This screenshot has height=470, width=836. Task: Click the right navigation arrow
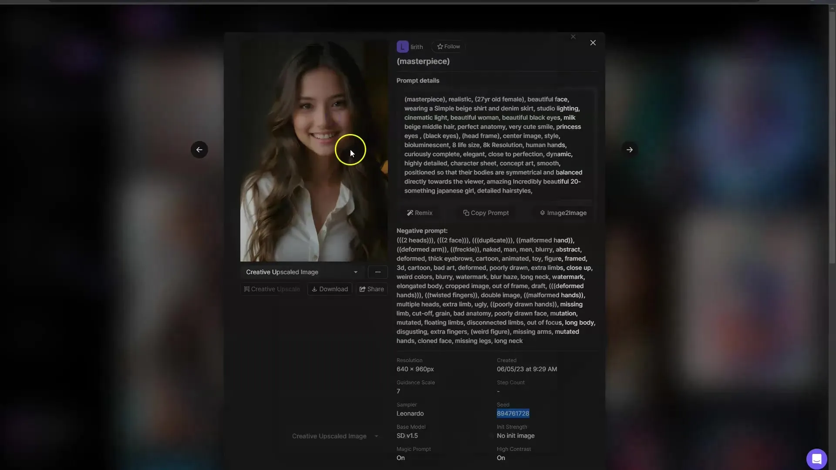click(629, 150)
